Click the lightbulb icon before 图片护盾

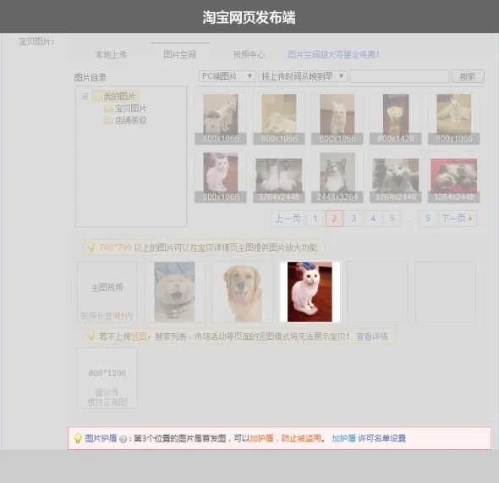click(x=78, y=438)
